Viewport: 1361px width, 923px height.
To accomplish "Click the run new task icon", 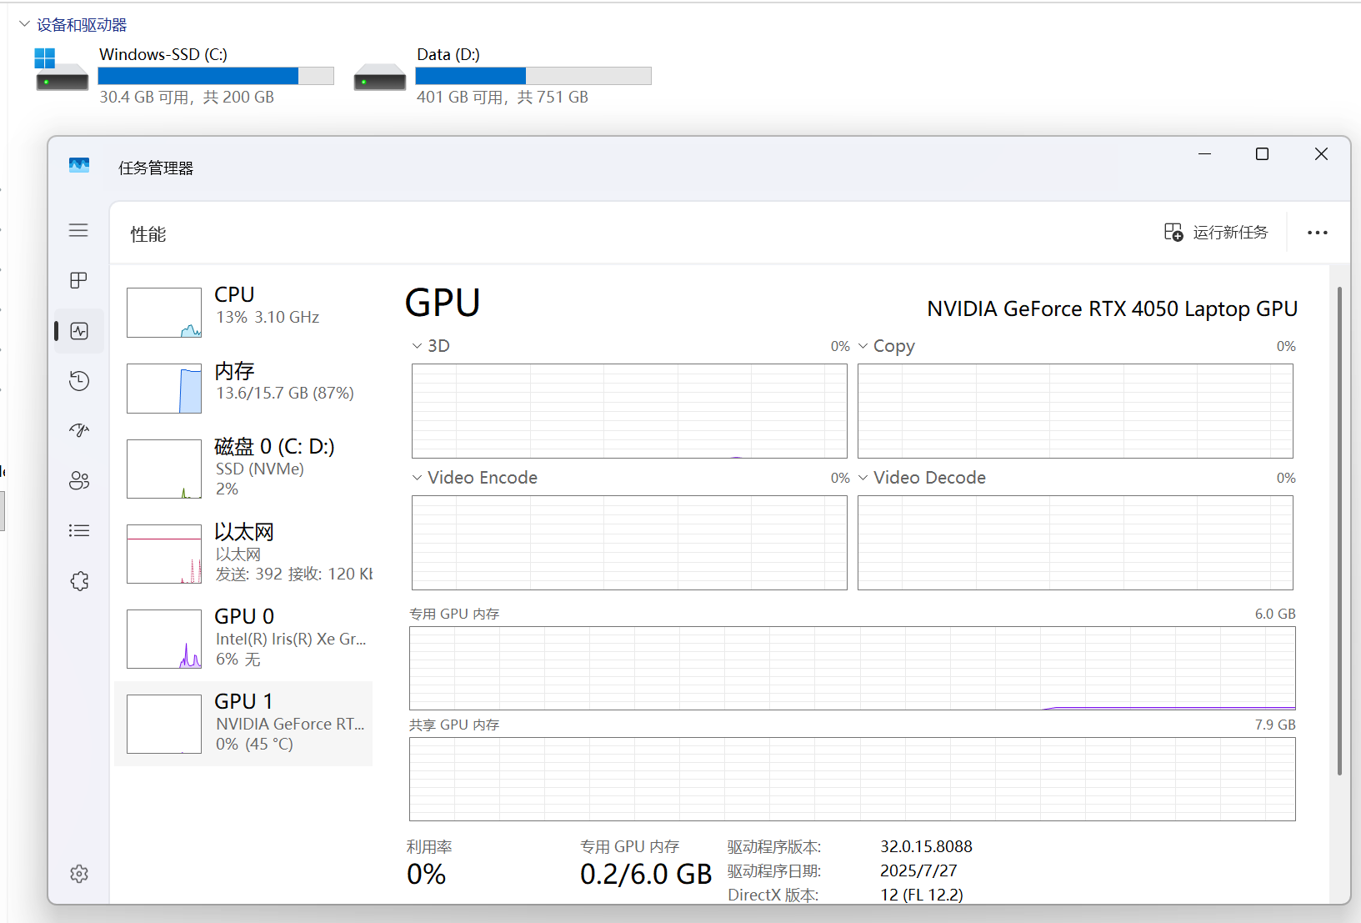I will 1173,232.
